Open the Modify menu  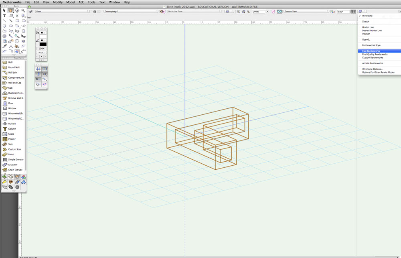pyautogui.click(x=57, y=2)
